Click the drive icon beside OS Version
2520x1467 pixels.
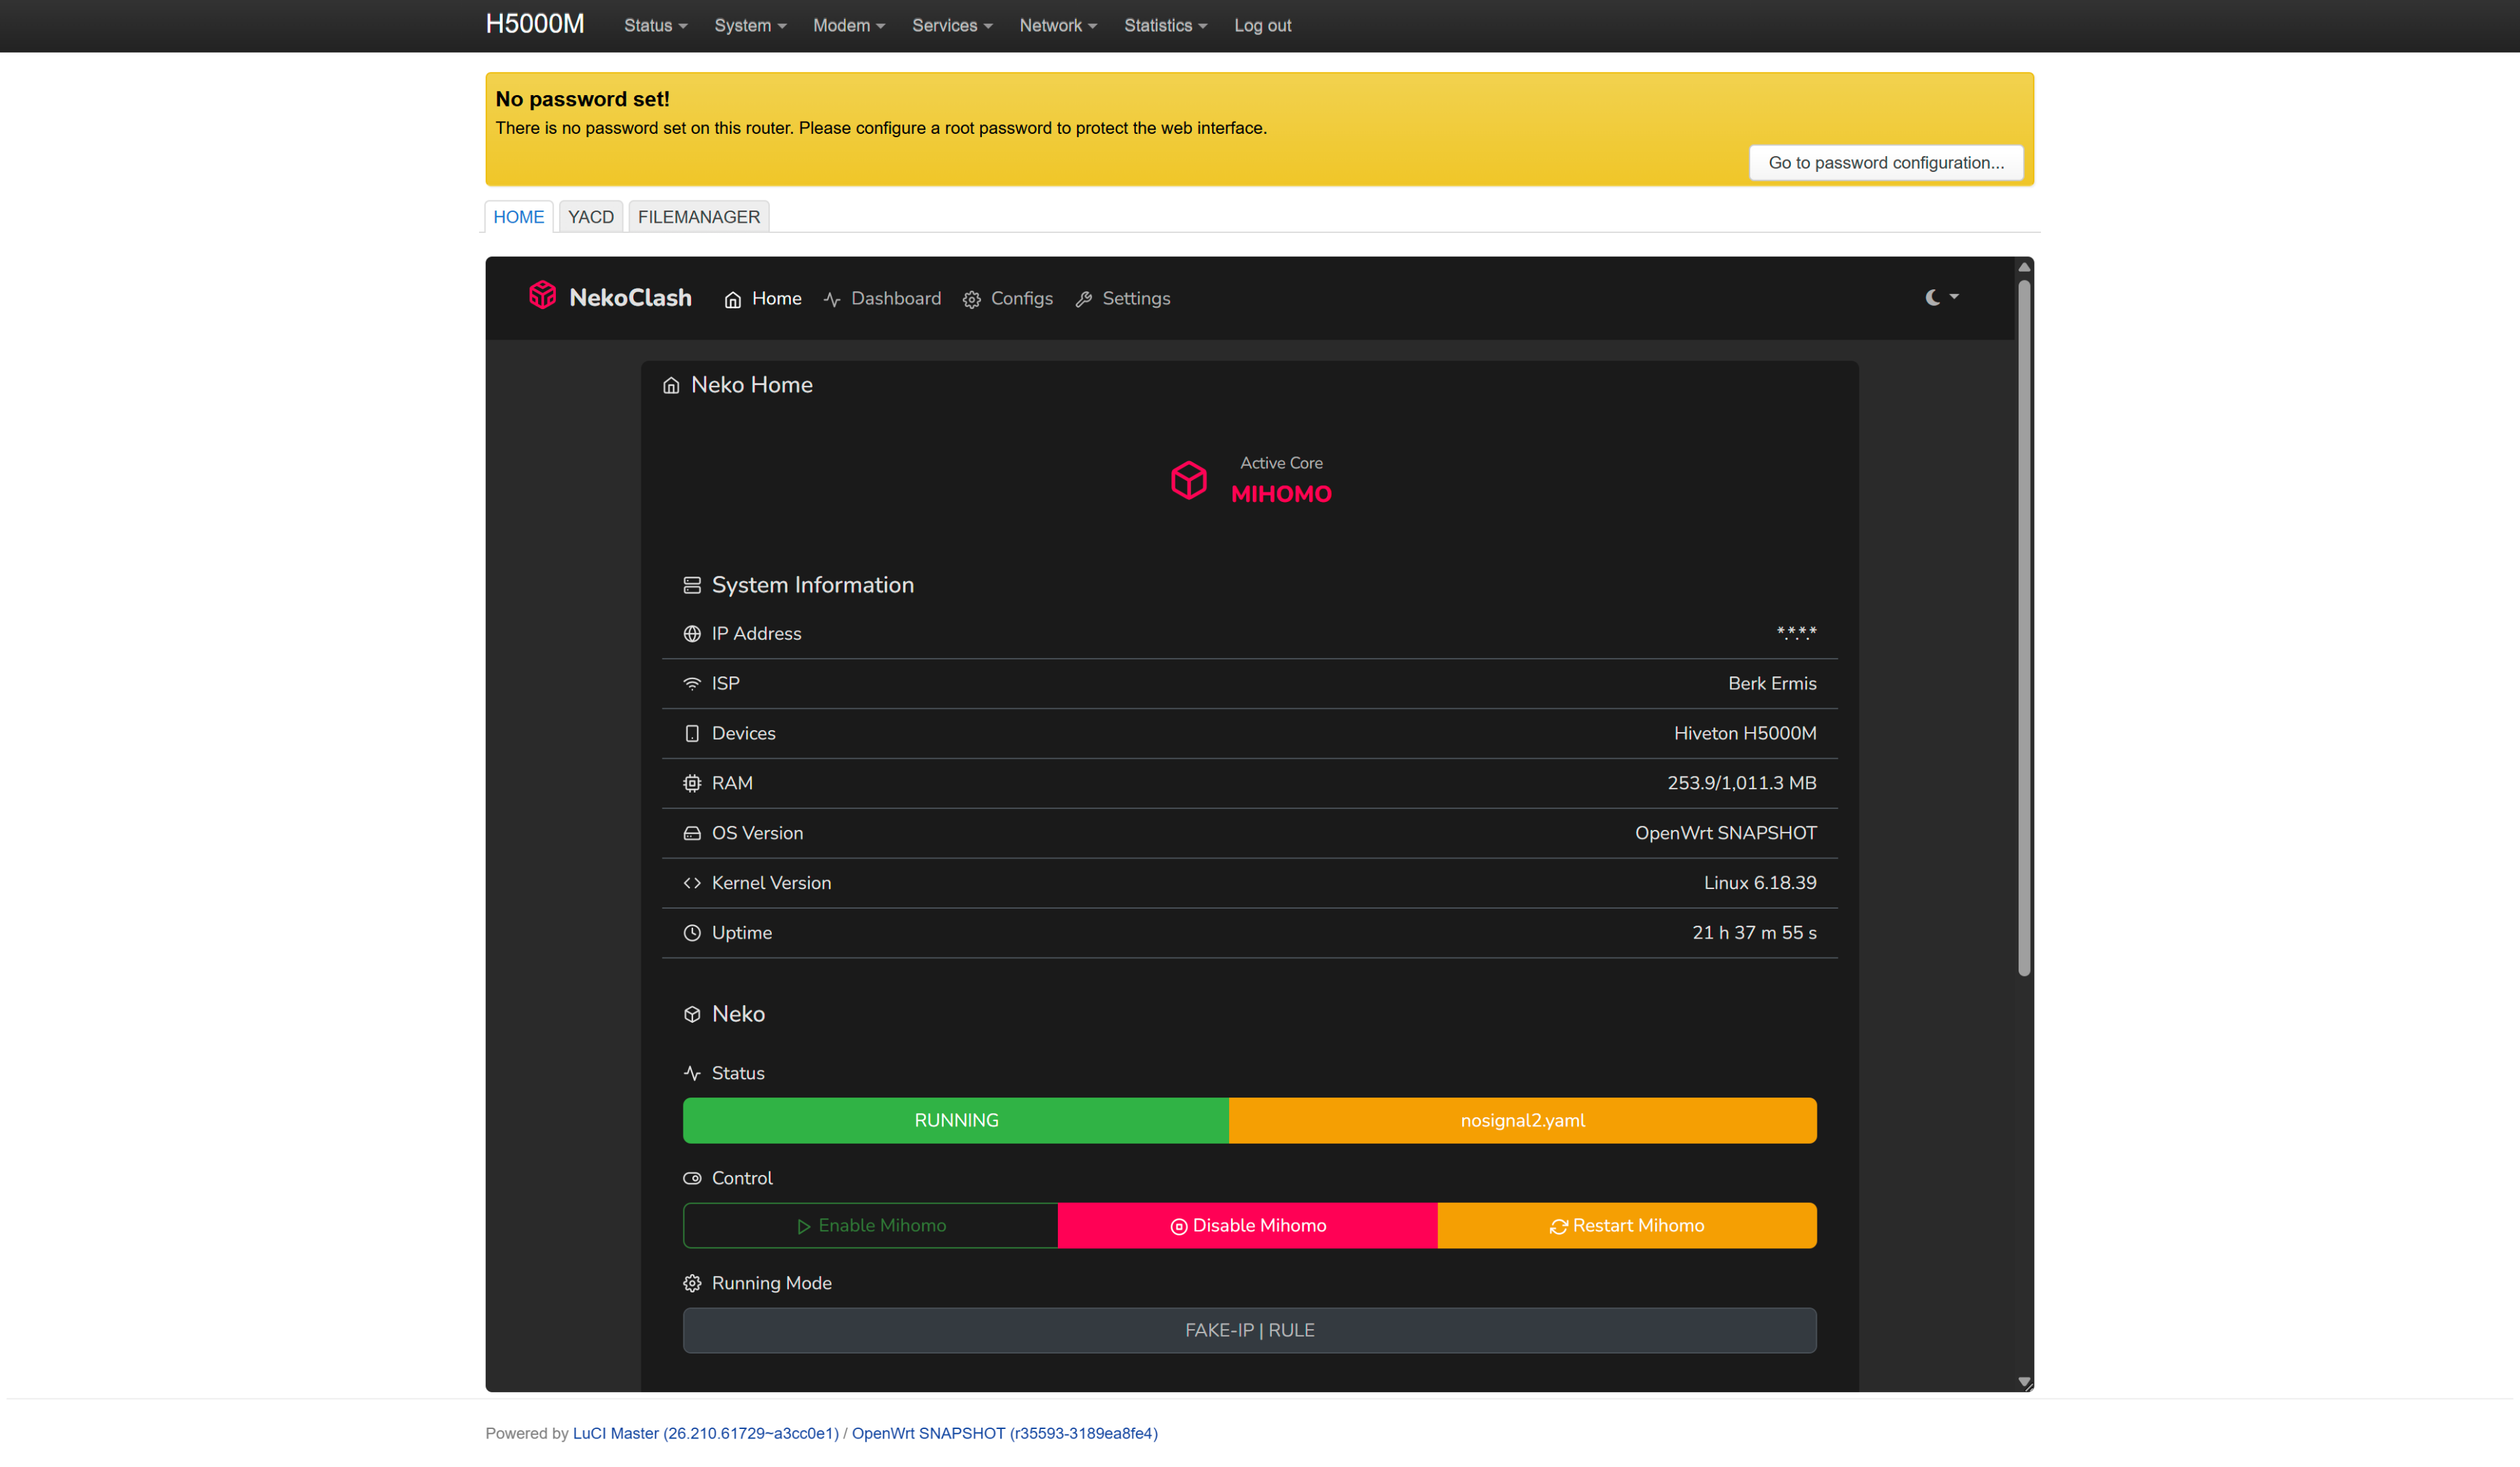(x=692, y=833)
